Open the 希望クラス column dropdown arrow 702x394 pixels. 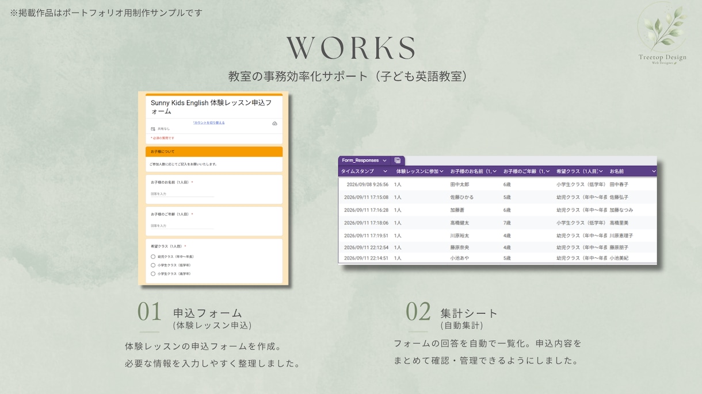(601, 171)
